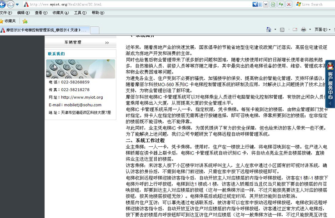335x218 pixels.
Task: Click the 客户服务中心 side panel label
Action: (x=330, y=86)
